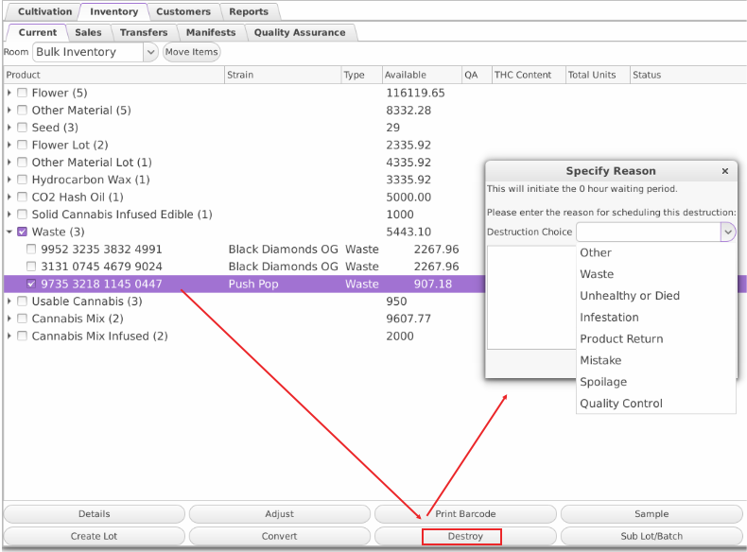Tick checkbox for item 9952 3235 3832 4991

32,250
